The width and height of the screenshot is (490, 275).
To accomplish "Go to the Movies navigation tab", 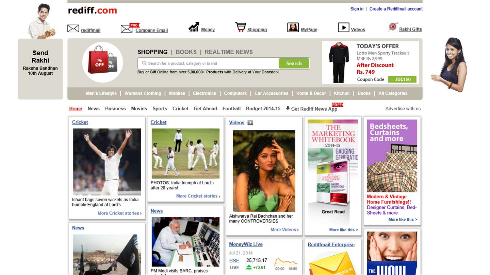I will 139,109.
